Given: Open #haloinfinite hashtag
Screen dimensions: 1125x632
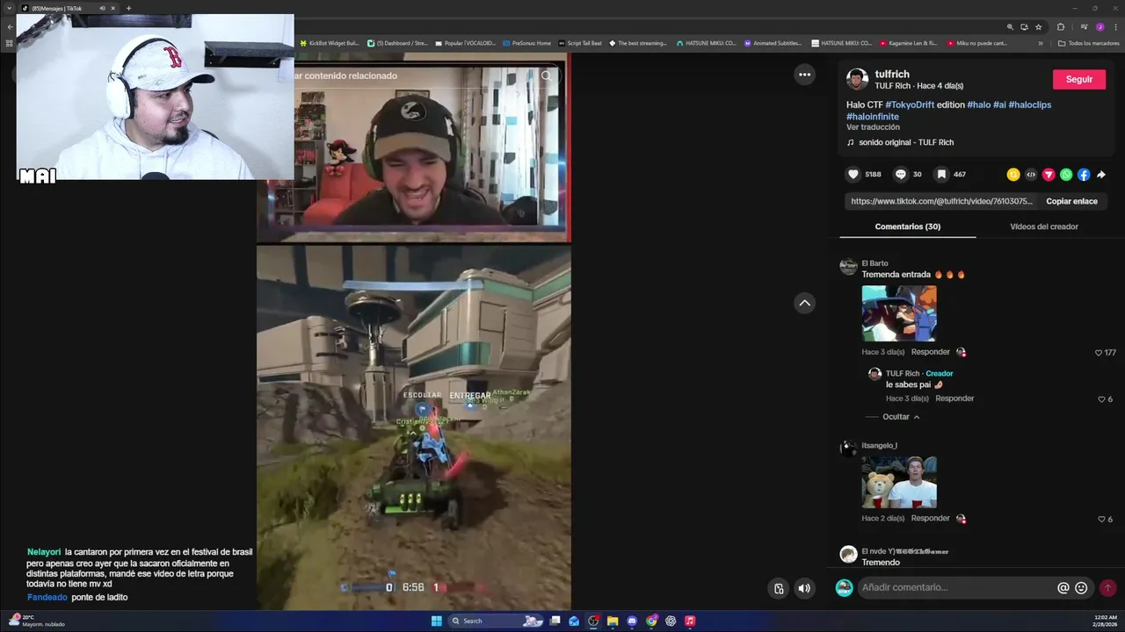Looking at the screenshot, I should (x=873, y=116).
